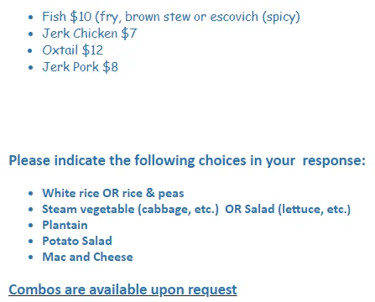The image size is (375, 302).
Task: Click the bullet beside Jerk Chicken
Action: 31,34
